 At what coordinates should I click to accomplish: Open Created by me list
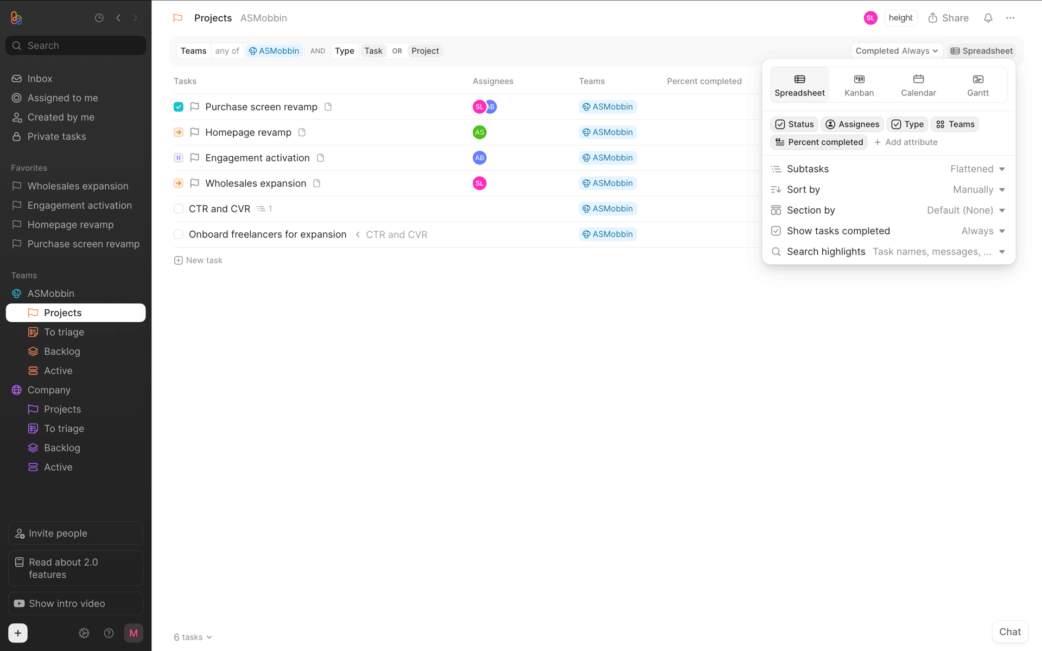pyautogui.click(x=75, y=117)
